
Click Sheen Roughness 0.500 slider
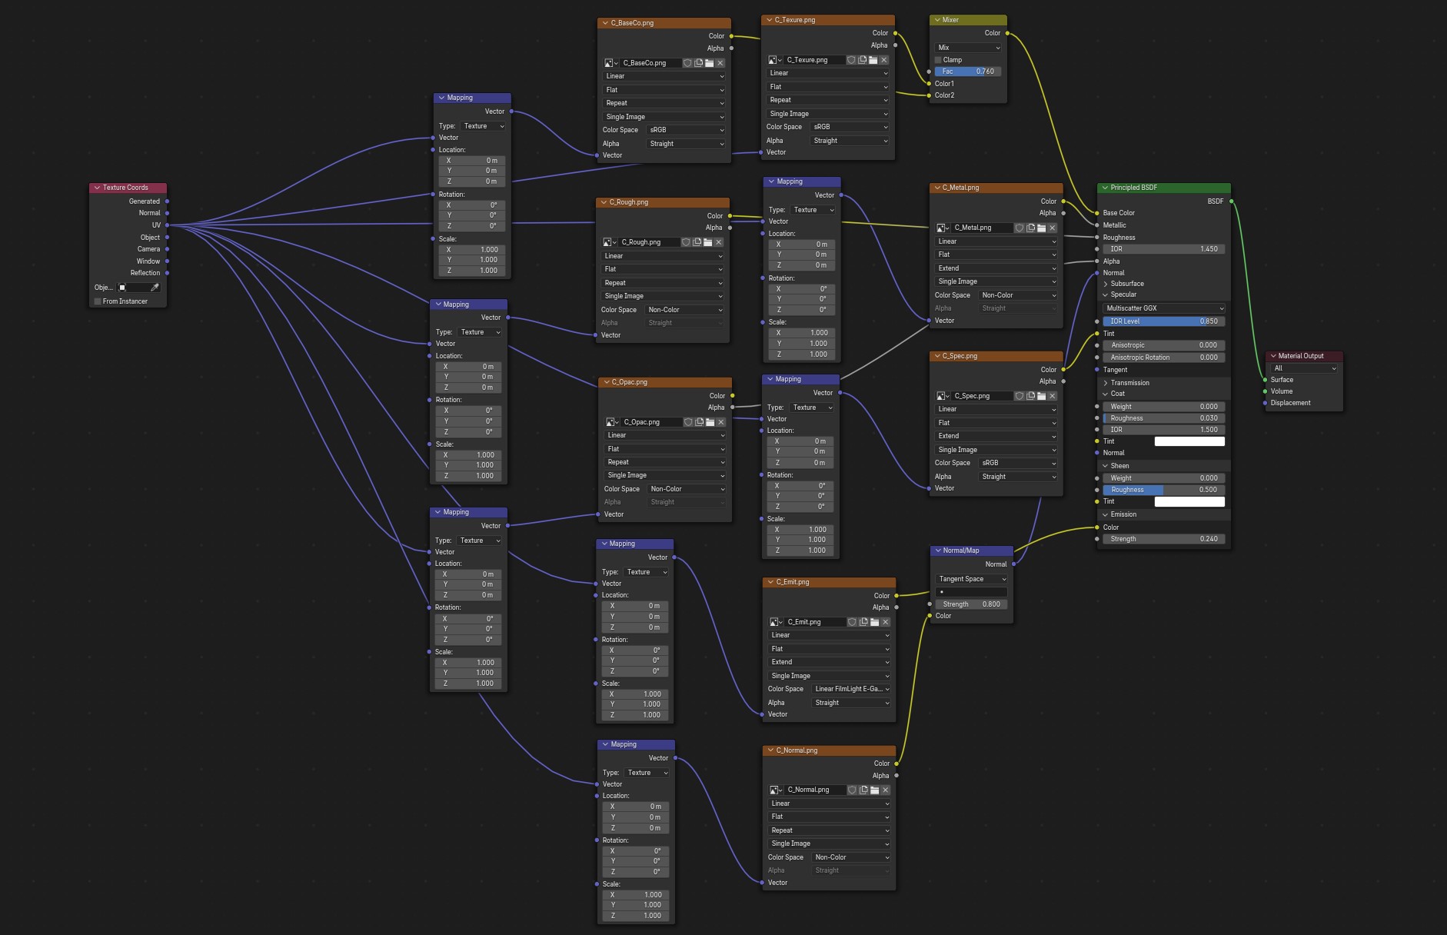pos(1164,490)
